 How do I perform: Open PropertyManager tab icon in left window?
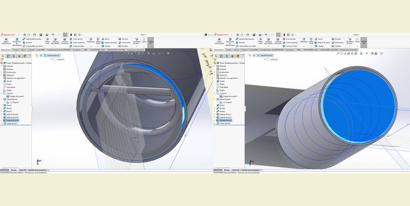tap(8, 56)
